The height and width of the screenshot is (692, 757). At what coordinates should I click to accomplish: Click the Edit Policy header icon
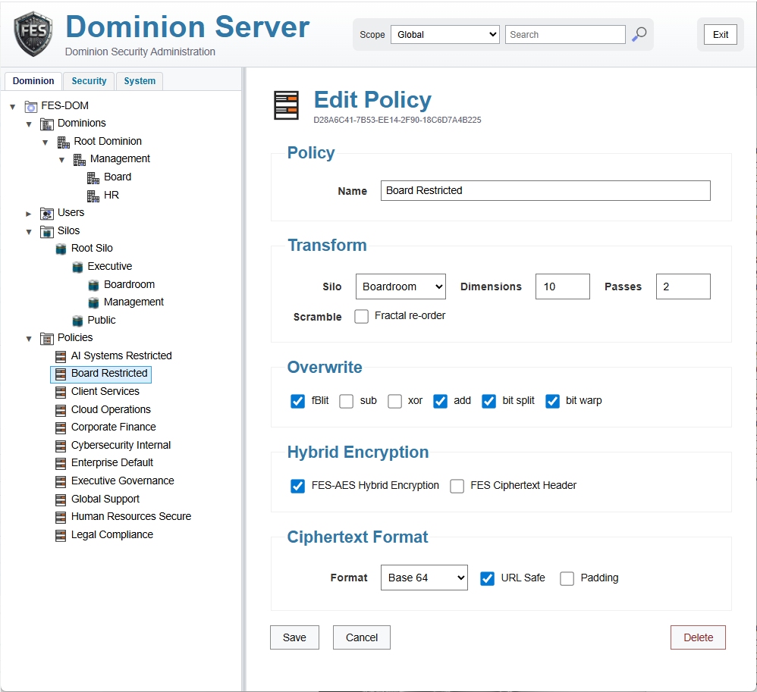pos(286,105)
